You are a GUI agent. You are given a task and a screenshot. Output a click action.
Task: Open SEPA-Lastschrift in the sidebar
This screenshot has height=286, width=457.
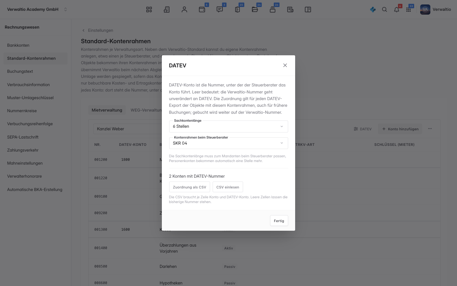coord(36,137)
